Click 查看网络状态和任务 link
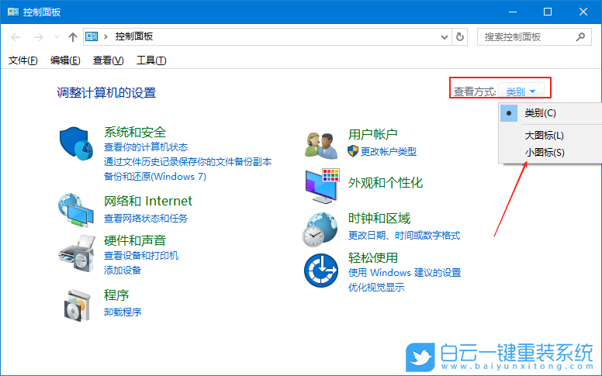Screen dimensions: 602x376 [146, 219]
